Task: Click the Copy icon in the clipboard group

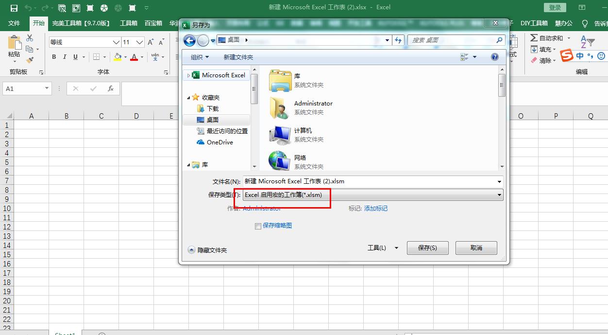Action: click(x=29, y=49)
